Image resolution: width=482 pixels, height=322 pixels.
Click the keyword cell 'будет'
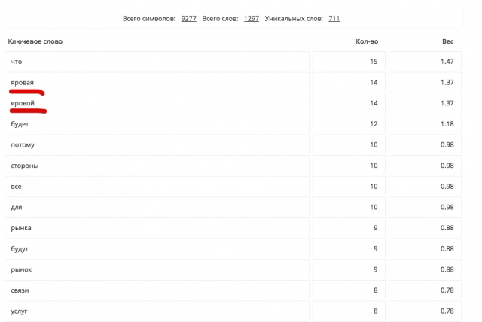[x=157, y=124]
